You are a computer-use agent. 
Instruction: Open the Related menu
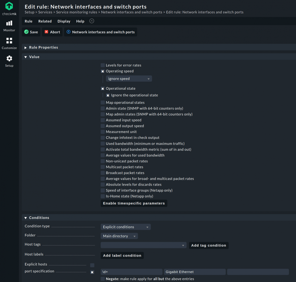click(x=45, y=21)
